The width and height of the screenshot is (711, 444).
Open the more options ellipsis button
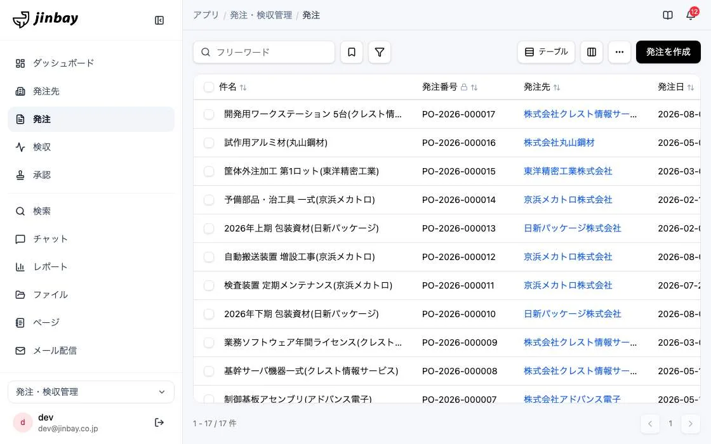point(620,52)
